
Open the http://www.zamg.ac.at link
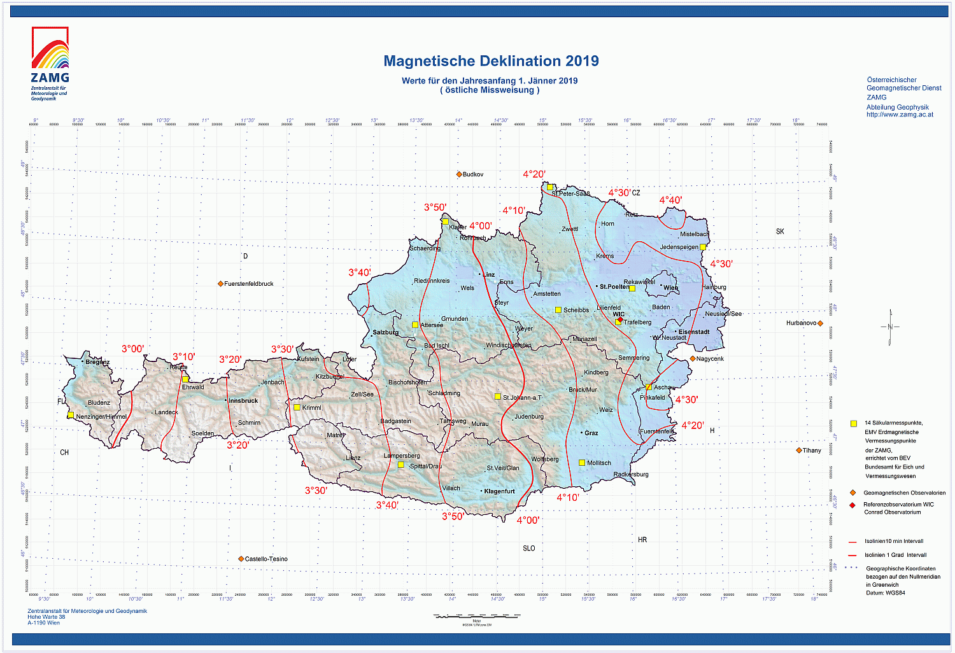[900, 115]
